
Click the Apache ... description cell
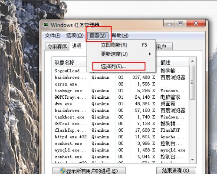click(172, 137)
